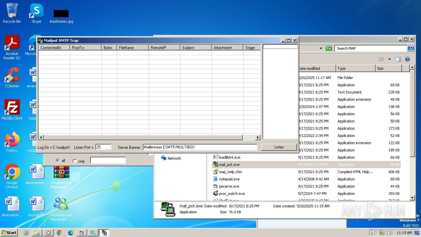Open the Explorer address bar dropdown arrow

[x=321, y=48]
